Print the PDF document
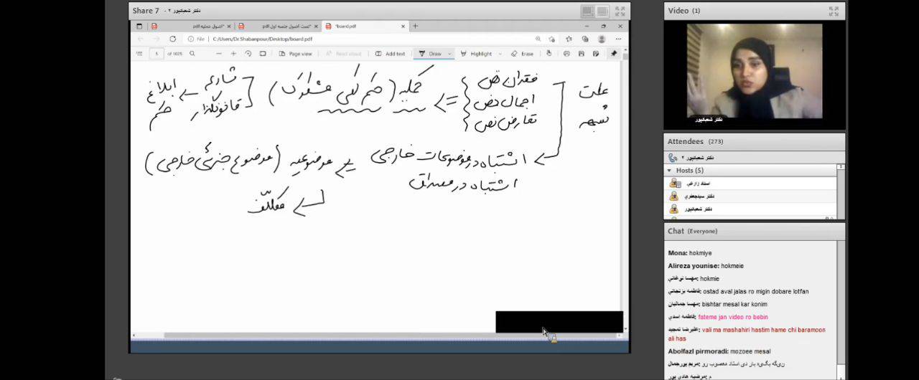The image size is (919, 380). click(566, 54)
